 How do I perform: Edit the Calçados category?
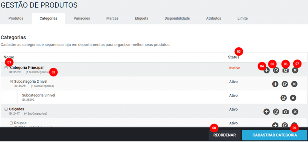tap(276, 112)
